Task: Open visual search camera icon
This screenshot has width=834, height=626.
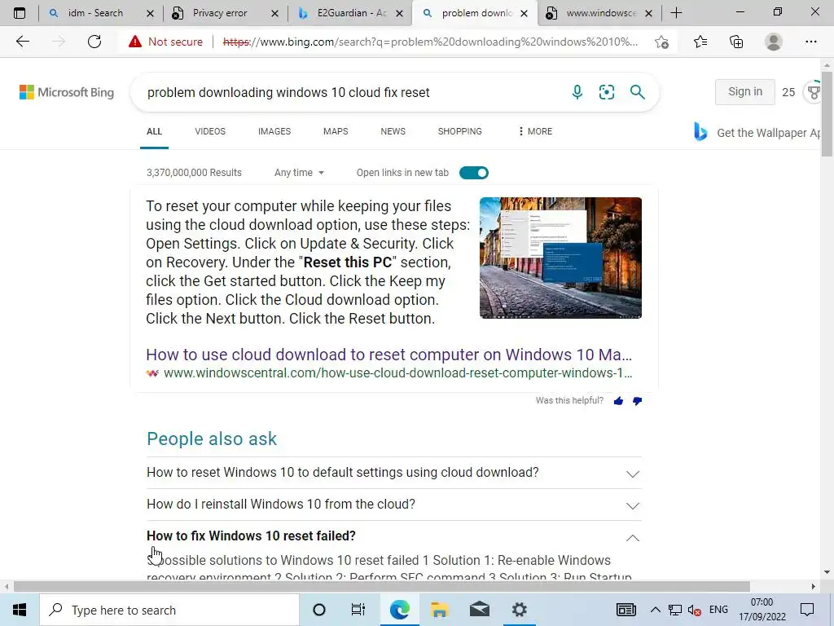Action: coord(606,92)
